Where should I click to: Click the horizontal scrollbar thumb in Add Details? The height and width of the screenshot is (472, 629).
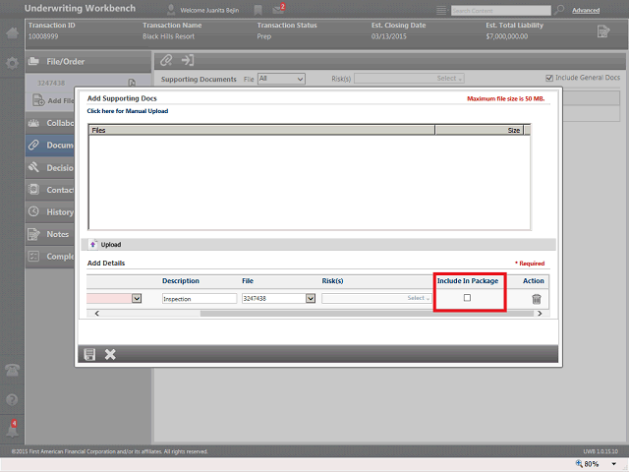point(367,314)
